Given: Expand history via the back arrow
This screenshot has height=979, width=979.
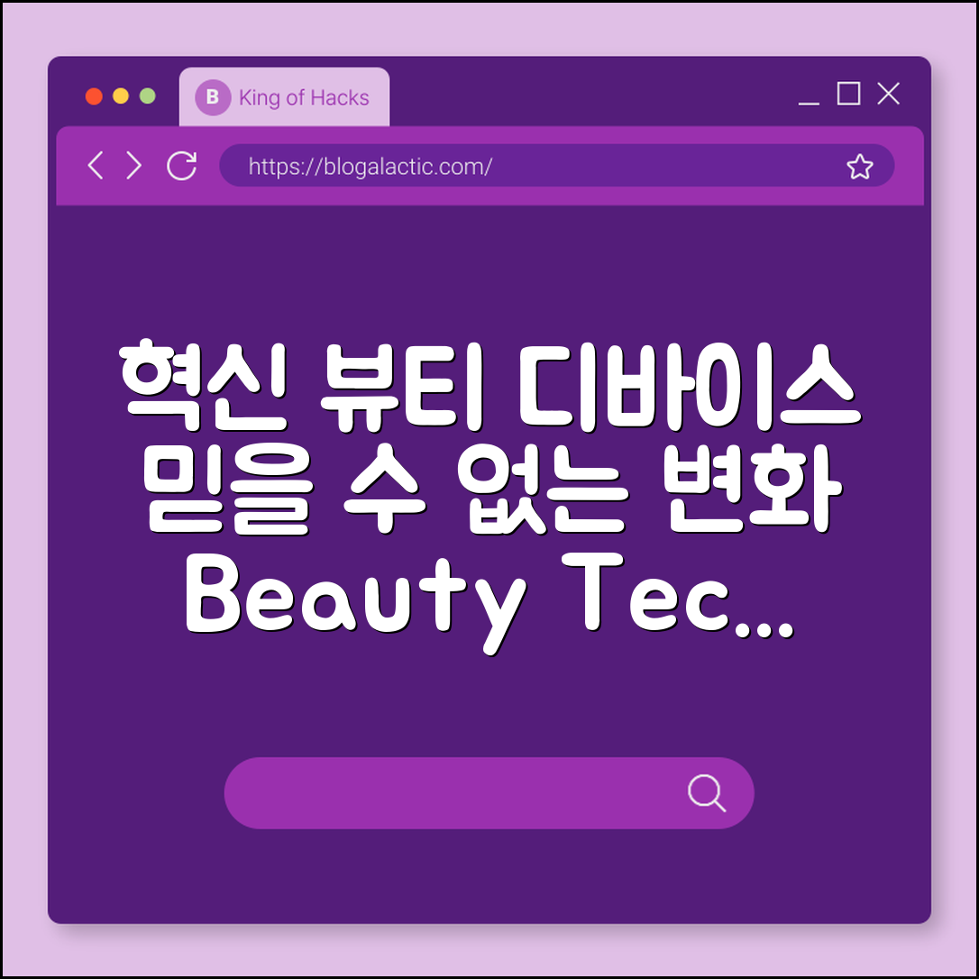Looking at the screenshot, I should click(x=96, y=166).
